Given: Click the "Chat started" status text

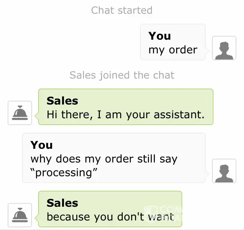Looking at the screenshot, I should coord(122,10).
